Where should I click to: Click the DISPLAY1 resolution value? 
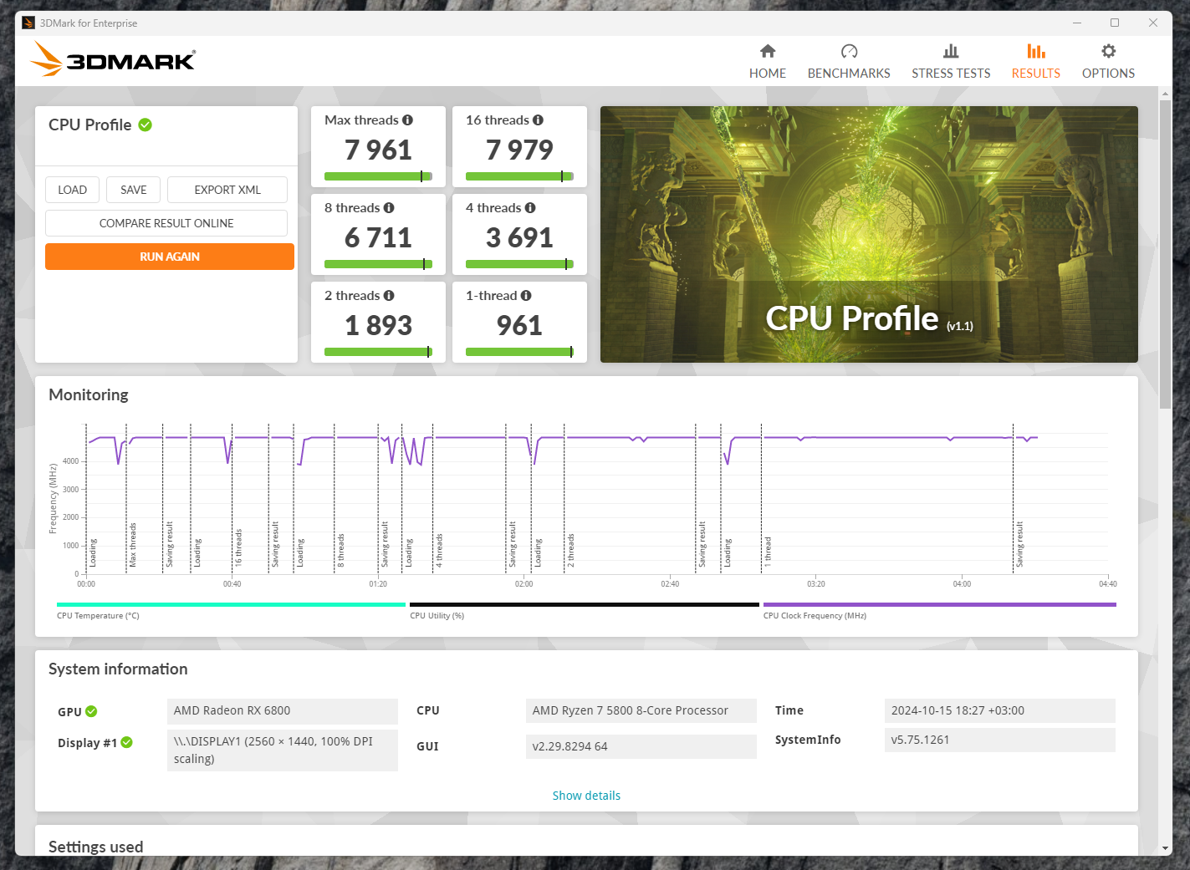point(283,750)
